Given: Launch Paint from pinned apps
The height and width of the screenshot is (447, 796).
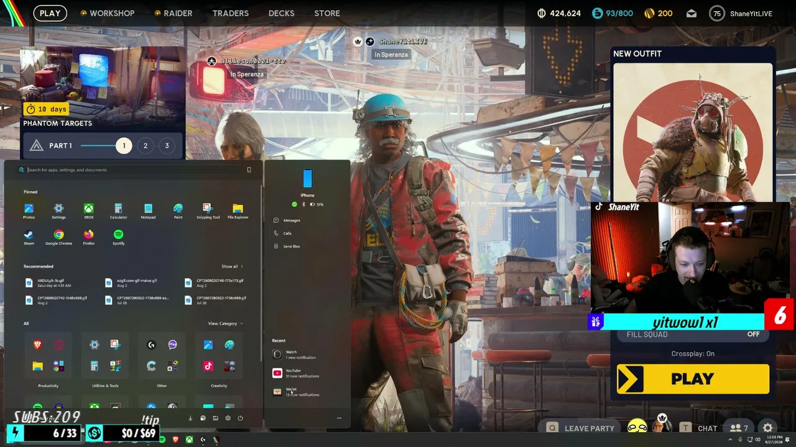Looking at the screenshot, I should pyautogui.click(x=178, y=210).
